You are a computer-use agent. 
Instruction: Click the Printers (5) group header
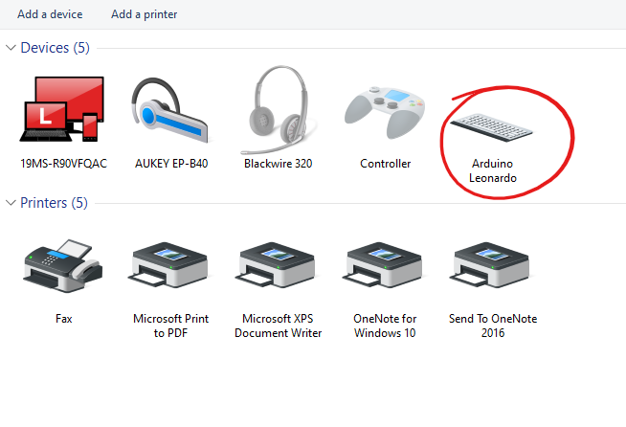click(54, 203)
